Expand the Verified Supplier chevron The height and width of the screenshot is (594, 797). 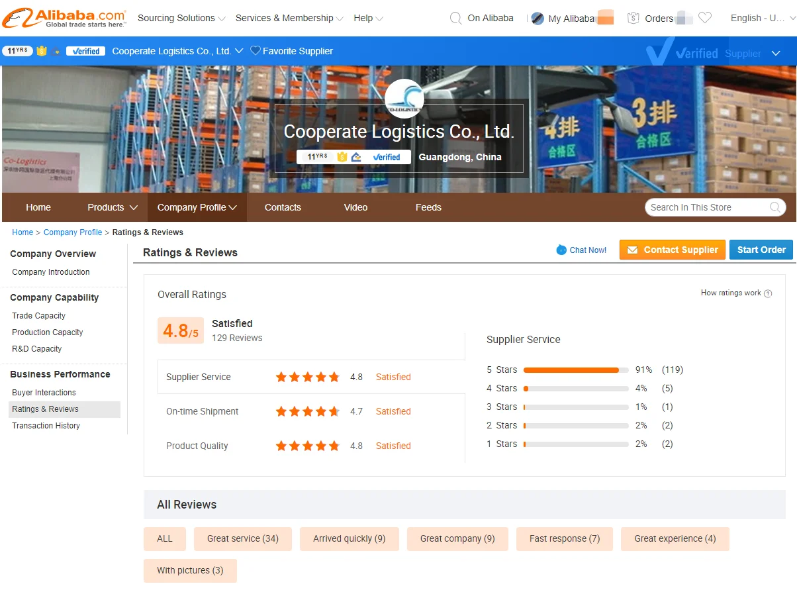pos(776,54)
